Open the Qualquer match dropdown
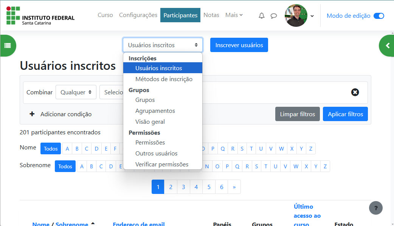This screenshot has width=394, height=226. pos(76,92)
